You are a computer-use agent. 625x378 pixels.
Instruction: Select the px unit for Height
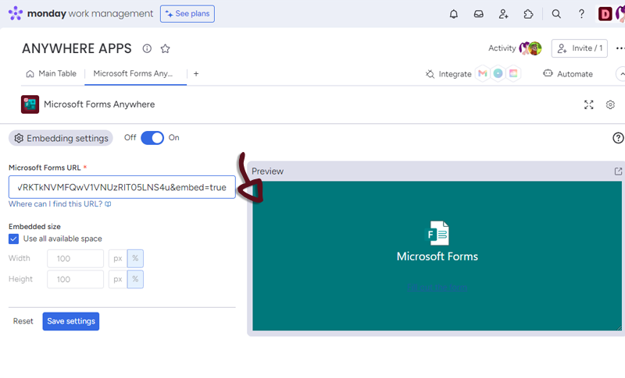(117, 279)
